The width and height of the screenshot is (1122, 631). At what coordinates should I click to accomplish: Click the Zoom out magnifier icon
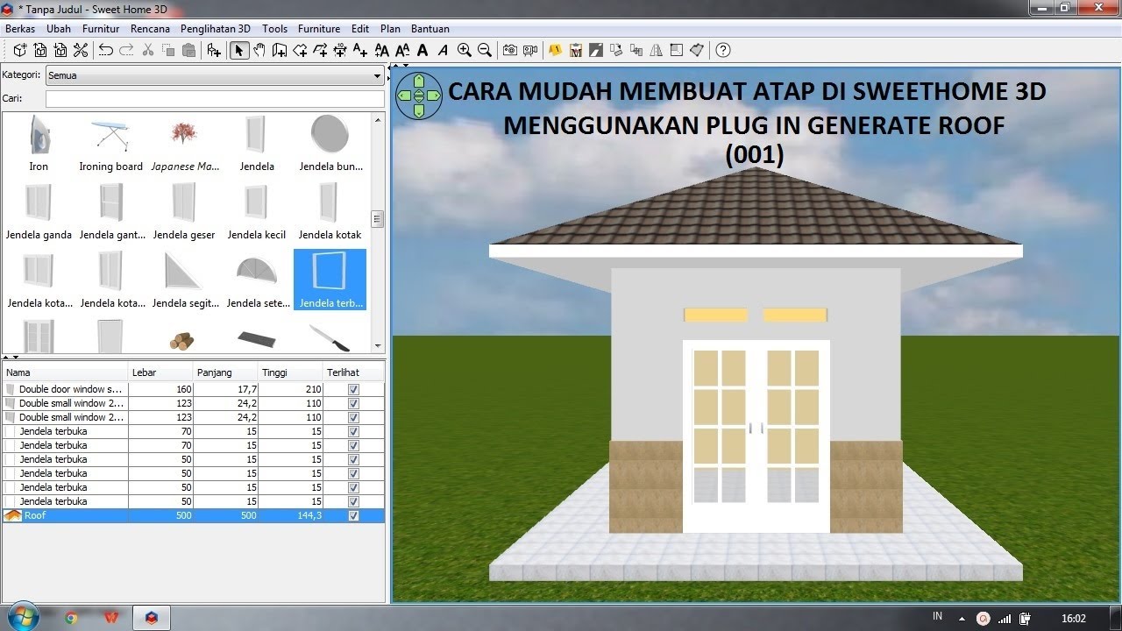485,50
